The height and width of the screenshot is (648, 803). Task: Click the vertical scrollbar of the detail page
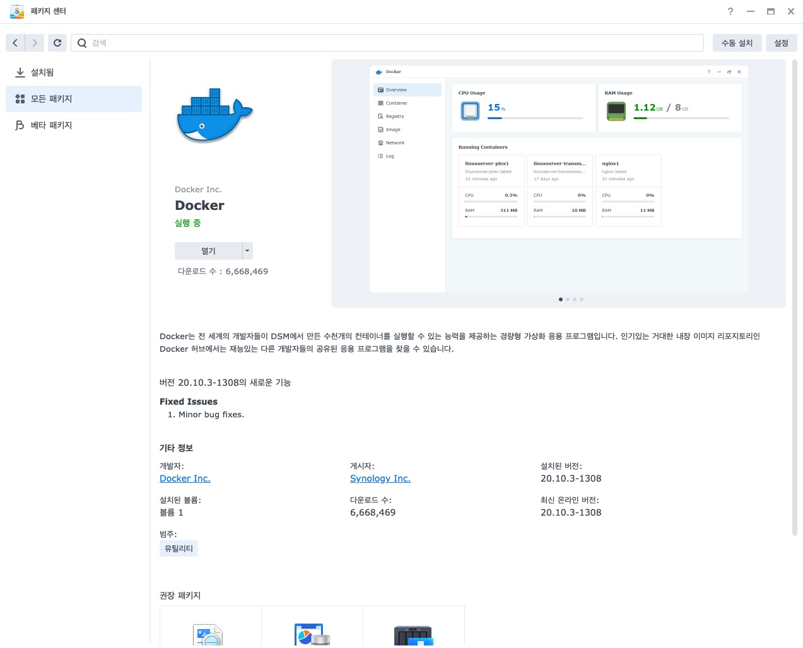795,298
